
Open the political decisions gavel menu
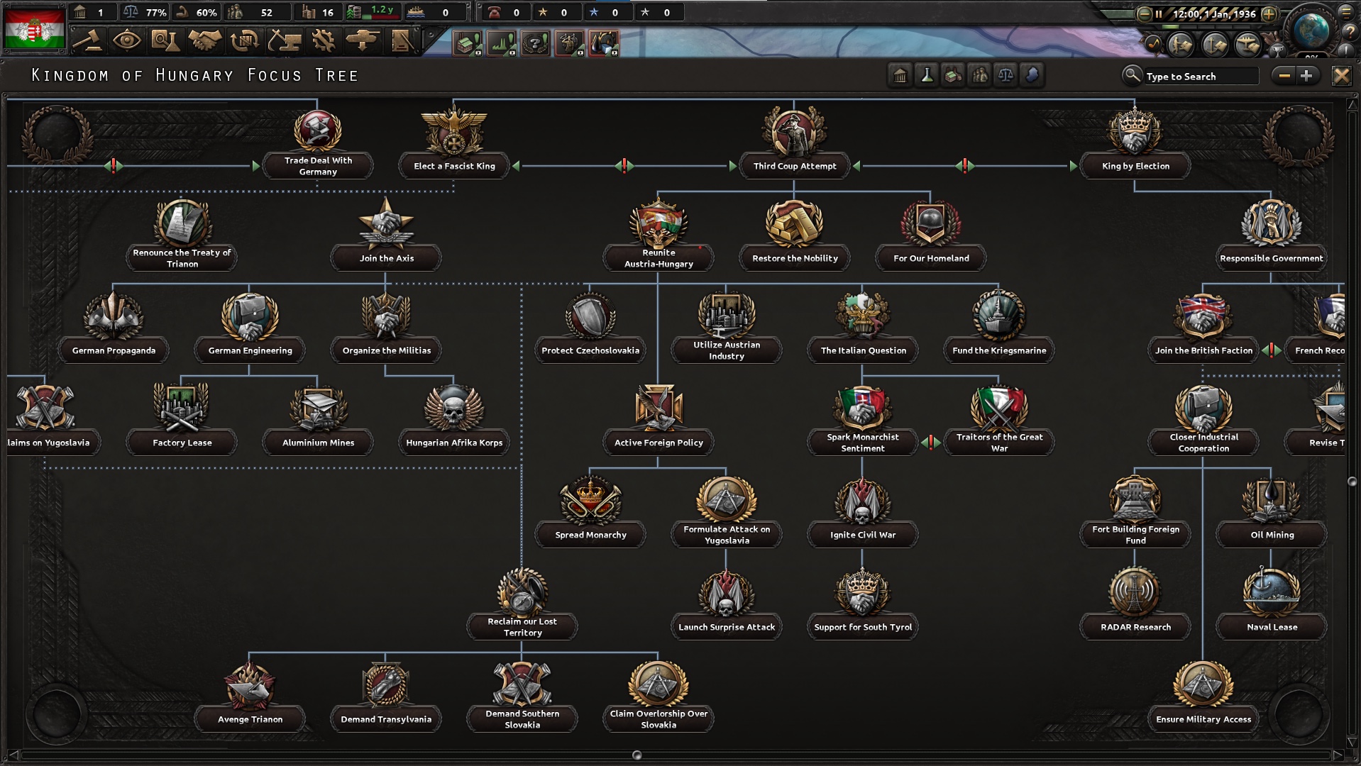tap(88, 40)
